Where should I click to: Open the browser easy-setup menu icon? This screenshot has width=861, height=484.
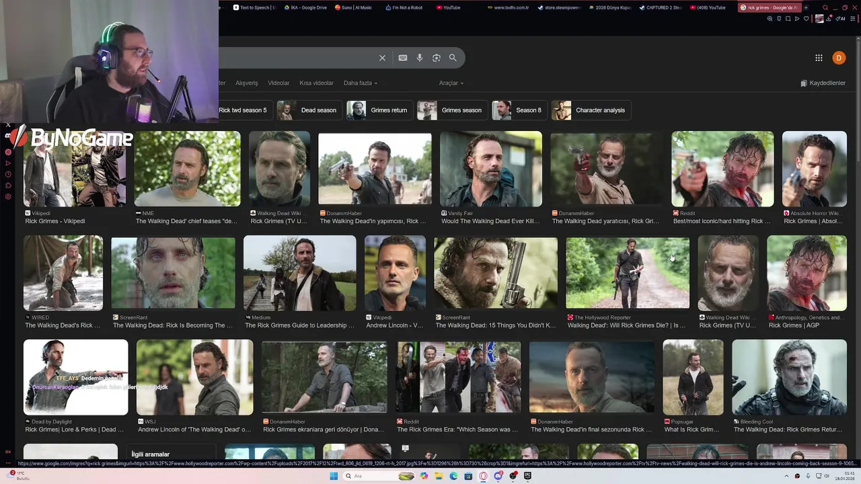click(854, 19)
